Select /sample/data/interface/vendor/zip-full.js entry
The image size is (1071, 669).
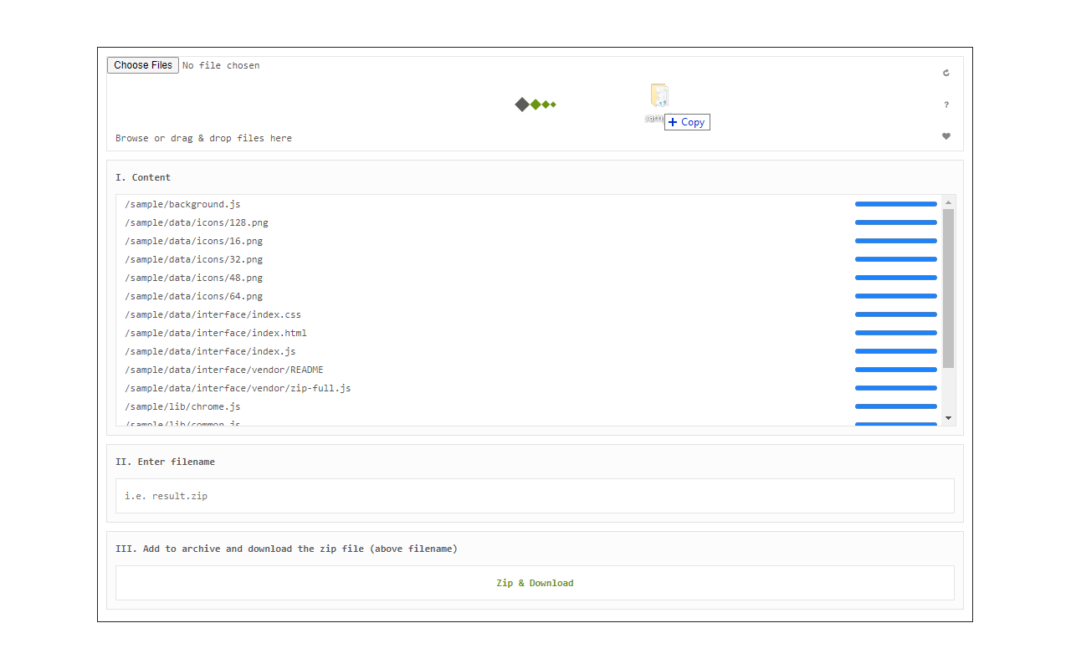pos(238,388)
